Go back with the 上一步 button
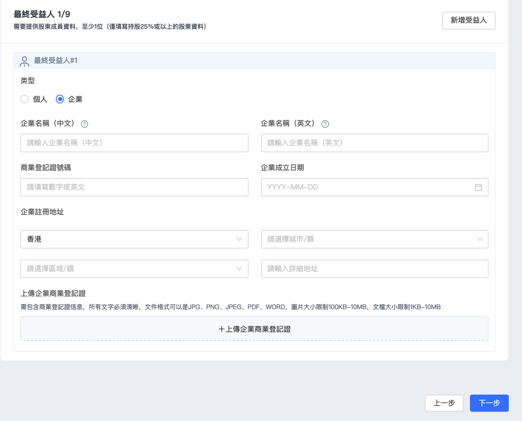 (x=444, y=403)
